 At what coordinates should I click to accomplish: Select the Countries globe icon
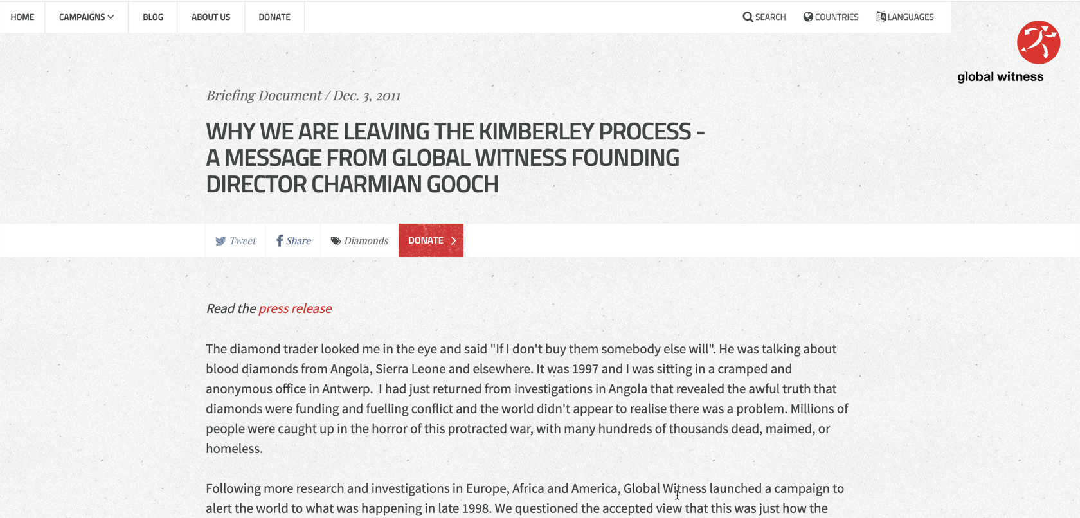pos(807,17)
